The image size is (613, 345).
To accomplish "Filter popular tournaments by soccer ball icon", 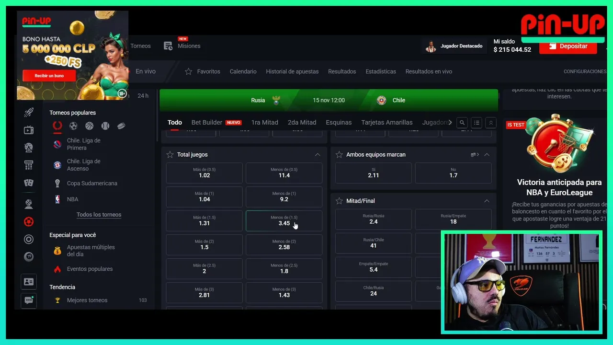I will (73, 126).
